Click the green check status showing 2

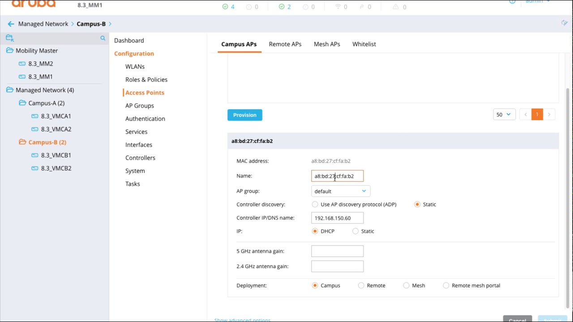[285, 7]
